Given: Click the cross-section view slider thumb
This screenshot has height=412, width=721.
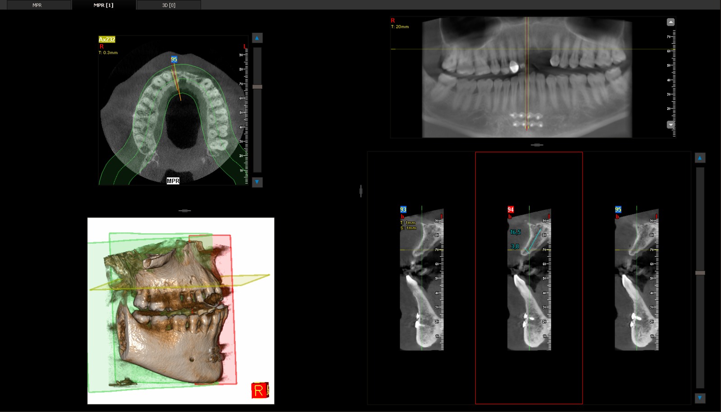Looking at the screenshot, I should coord(700,273).
